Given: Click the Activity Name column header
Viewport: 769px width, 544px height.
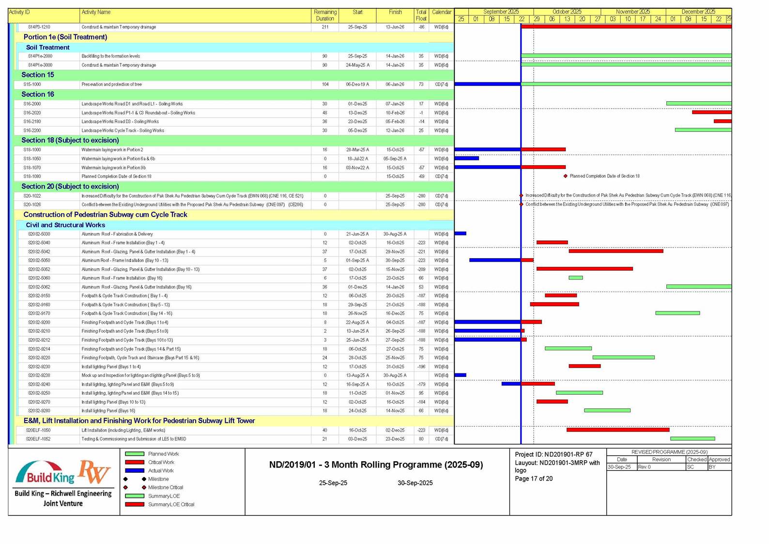Looking at the screenshot, I should [x=96, y=12].
